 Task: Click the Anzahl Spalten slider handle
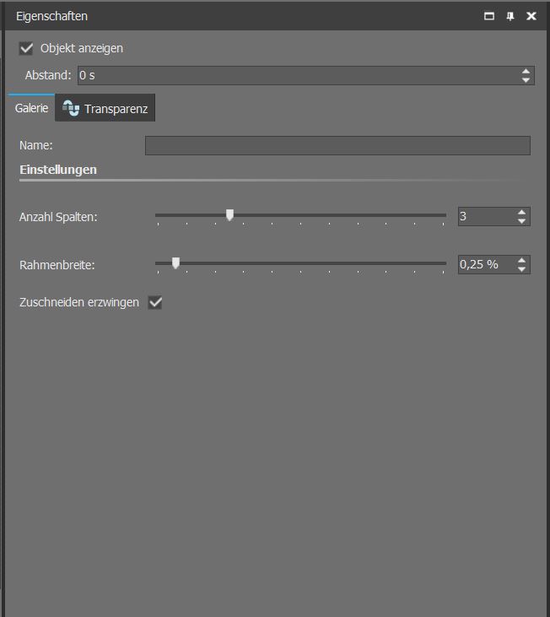coord(229,216)
